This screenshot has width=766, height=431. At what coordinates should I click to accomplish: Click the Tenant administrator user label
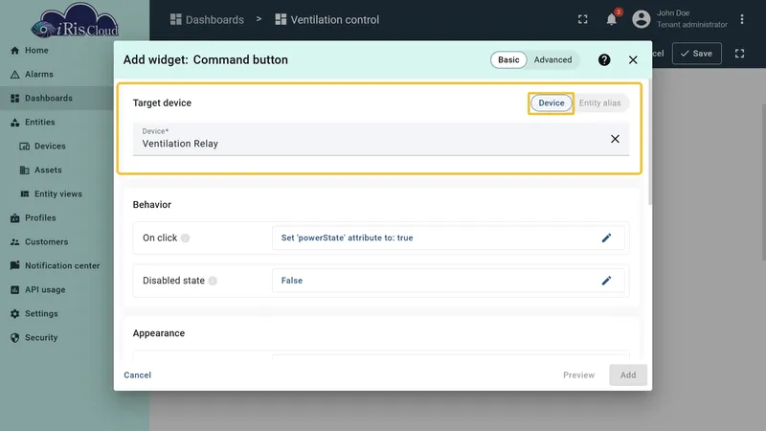[x=691, y=25]
